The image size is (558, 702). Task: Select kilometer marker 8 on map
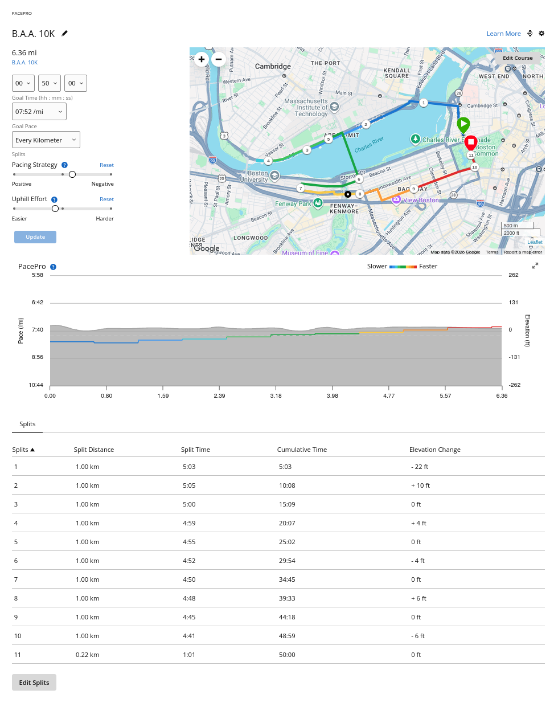(359, 194)
